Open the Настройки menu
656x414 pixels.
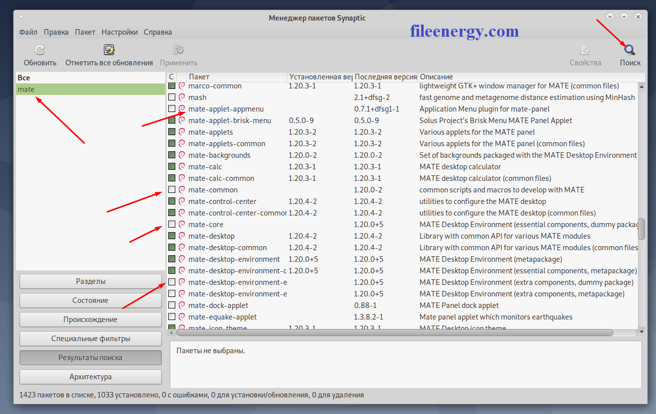pyautogui.click(x=120, y=32)
